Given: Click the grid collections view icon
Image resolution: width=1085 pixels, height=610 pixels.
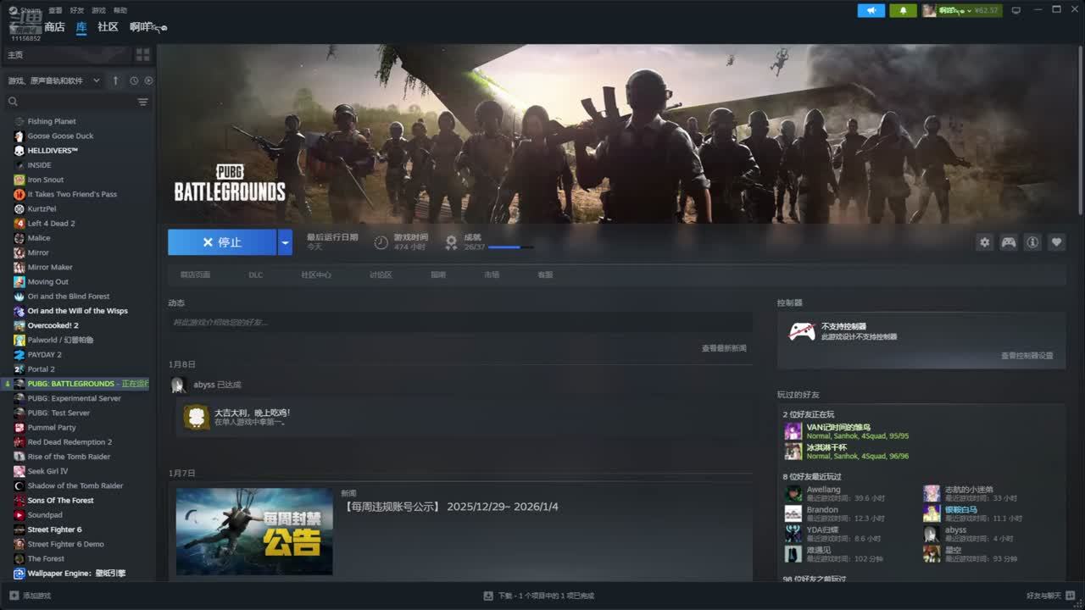Looking at the screenshot, I should pyautogui.click(x=142, y=54).
